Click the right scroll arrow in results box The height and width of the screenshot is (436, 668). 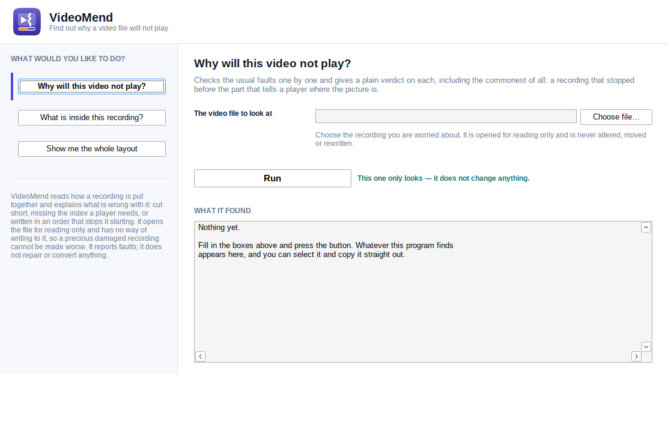point(636,356)
